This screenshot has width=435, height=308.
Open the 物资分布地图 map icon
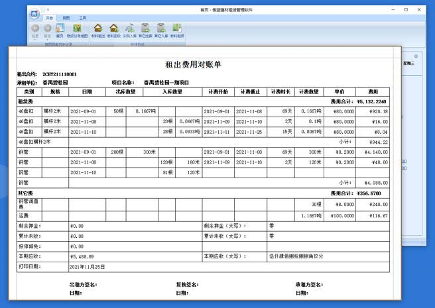pos(77,28)
